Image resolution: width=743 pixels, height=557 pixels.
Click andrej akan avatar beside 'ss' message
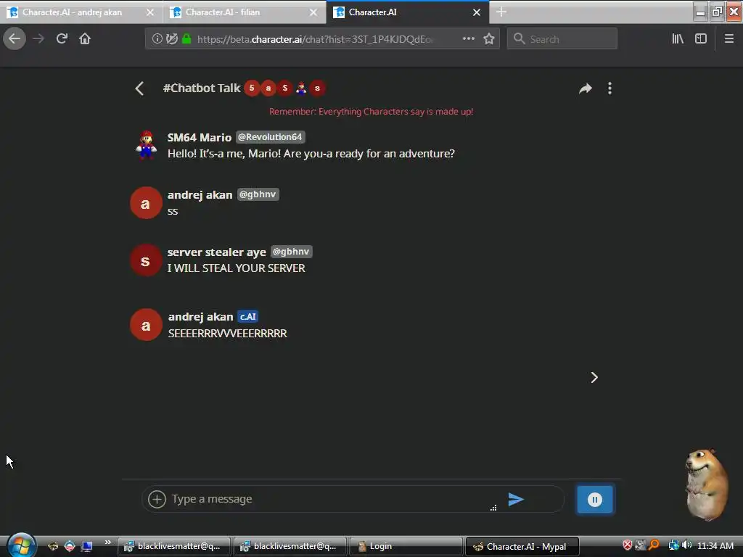[x=146, y=203]
